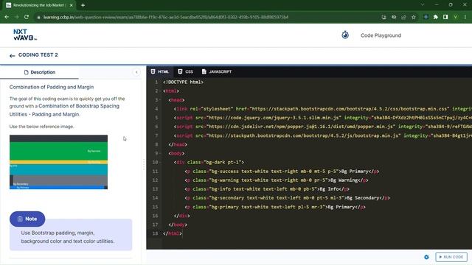The width and height of the screenshot is (472, 265).
Task: Reload the current page
Action: click(x=27, y=17)
